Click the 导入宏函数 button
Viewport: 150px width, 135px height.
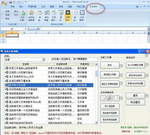pos(110,106)
